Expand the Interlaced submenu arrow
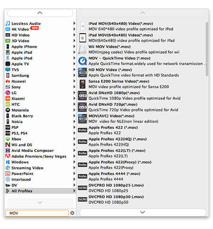This screenshot has height=229, width=213. (x=74, y=179)
